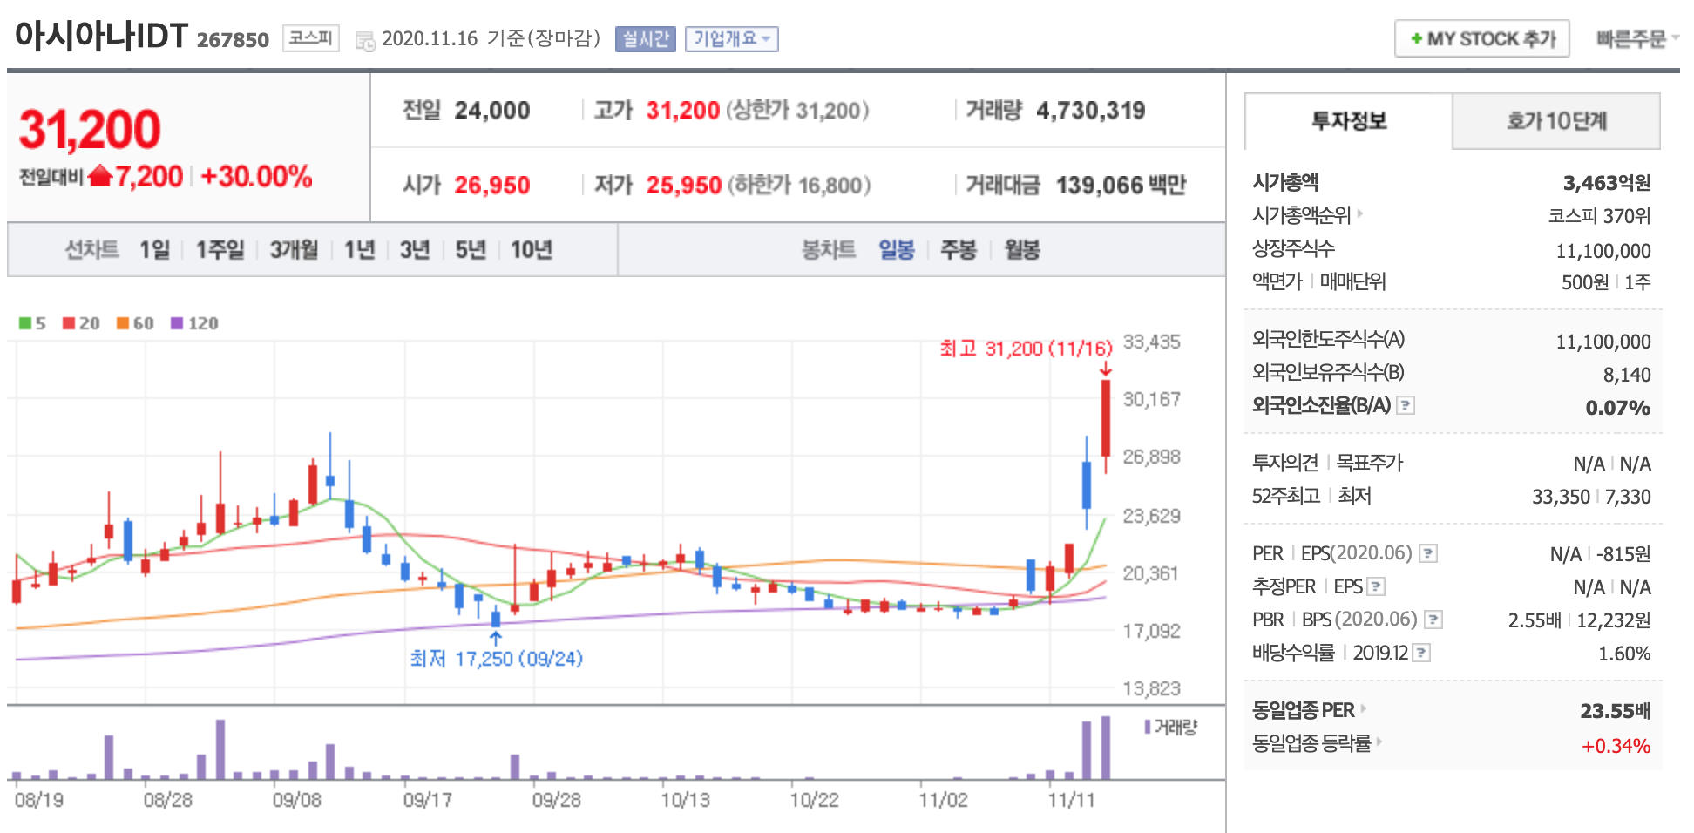Image resolution: width=1694 pixels, height=833 pixels.
Task: Click the 거래대금 value 139,066 백만
Action: (x=1121, y=186)
